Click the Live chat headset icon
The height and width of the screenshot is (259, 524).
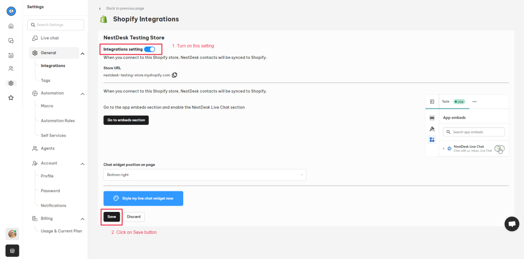tap(35, 38)
